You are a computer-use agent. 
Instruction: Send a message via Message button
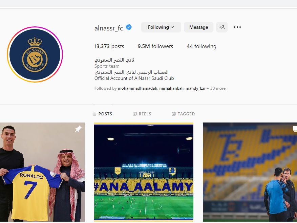198,27
